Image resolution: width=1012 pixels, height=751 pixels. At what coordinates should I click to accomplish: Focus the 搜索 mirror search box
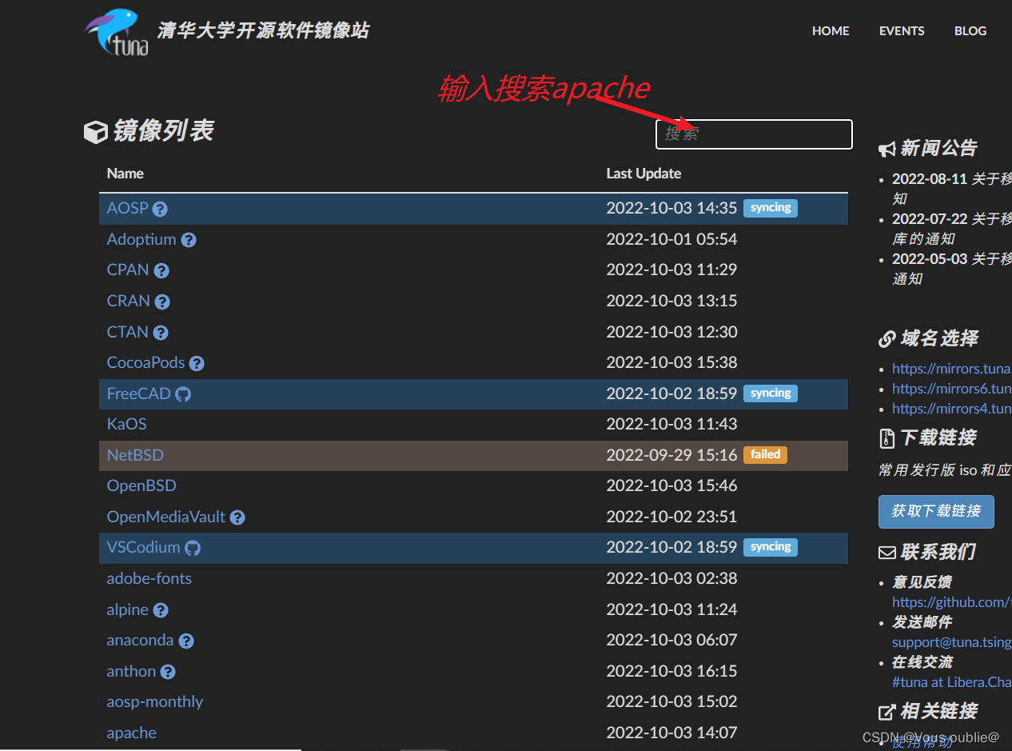(754, 134)
